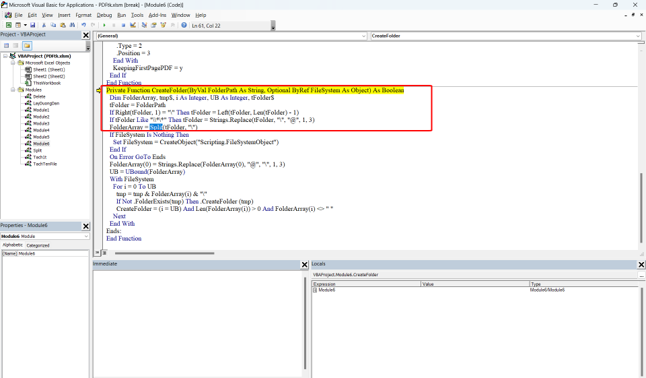Close the Project - VBAProject panel
Image resolution: width=646 pixels, height=378 pixels.
click(x=85, y=35)
